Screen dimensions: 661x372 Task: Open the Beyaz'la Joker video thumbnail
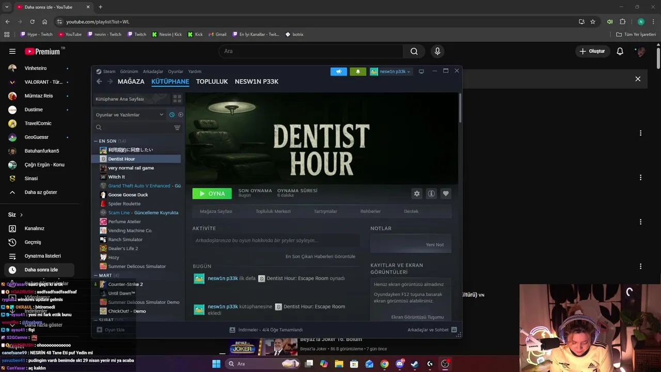click(263, 347)
